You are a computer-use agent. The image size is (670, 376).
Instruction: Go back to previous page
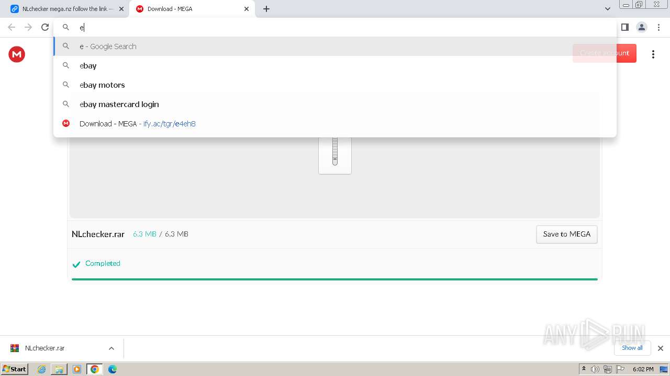[12, 27]
